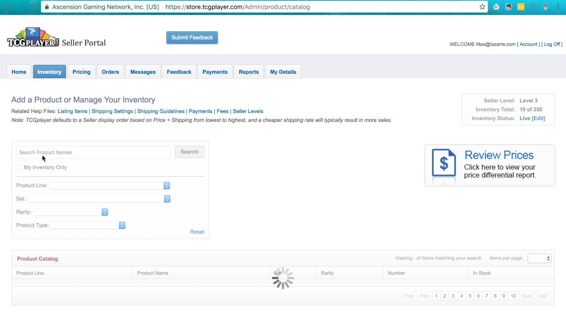
Task: Click the TCGplayer logo
Action: (33, 38)
